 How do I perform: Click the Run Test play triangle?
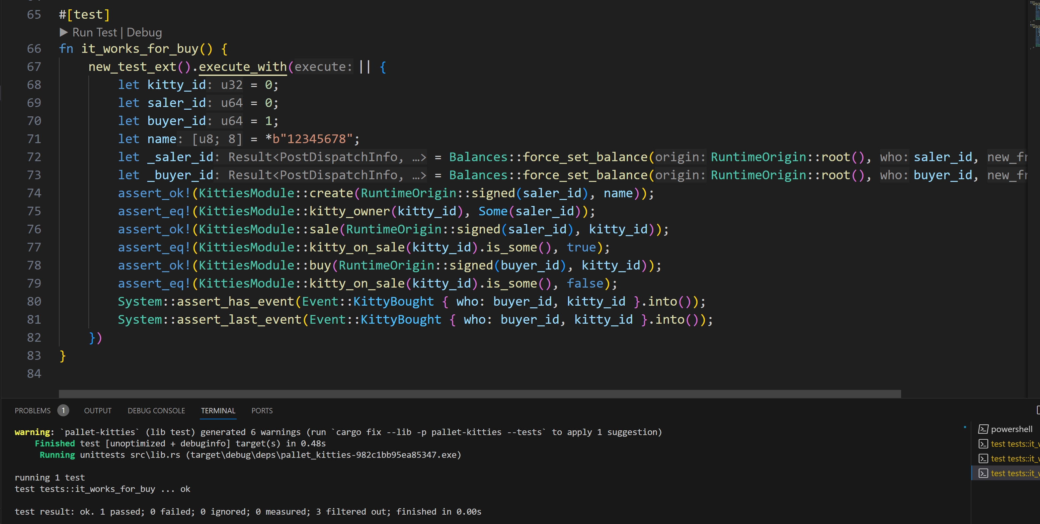[x=63, y=32]
